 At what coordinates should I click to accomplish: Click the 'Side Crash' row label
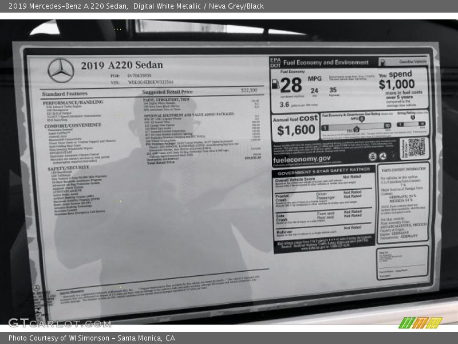[282, 218]
